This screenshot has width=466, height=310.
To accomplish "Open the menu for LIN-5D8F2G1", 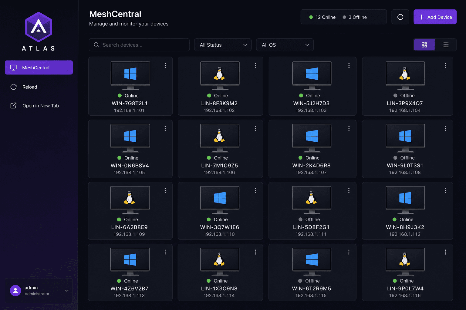I will coord(349,190).
